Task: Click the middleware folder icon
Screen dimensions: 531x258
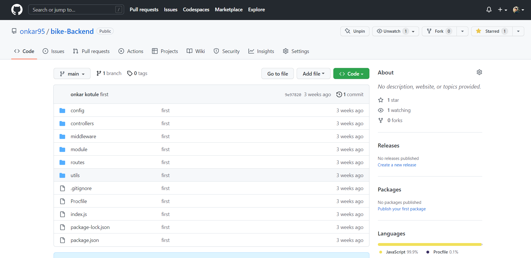Action: tap(62, 136)
